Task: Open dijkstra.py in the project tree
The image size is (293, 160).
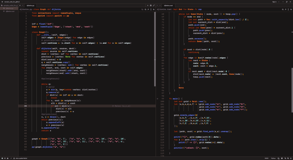Action: pos(9,8)
